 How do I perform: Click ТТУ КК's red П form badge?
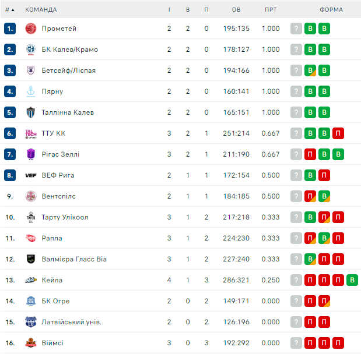tap(338, 133)
